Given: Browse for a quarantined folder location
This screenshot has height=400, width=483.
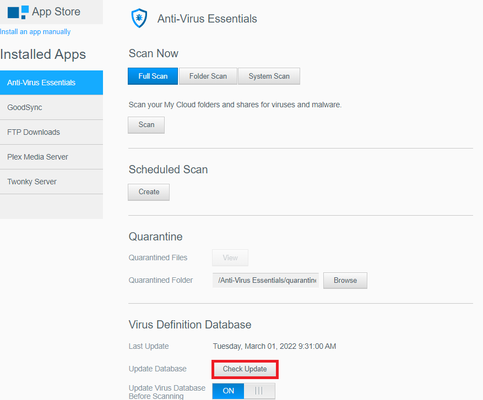Looking at the screenshot, I should tap(345, 280).
